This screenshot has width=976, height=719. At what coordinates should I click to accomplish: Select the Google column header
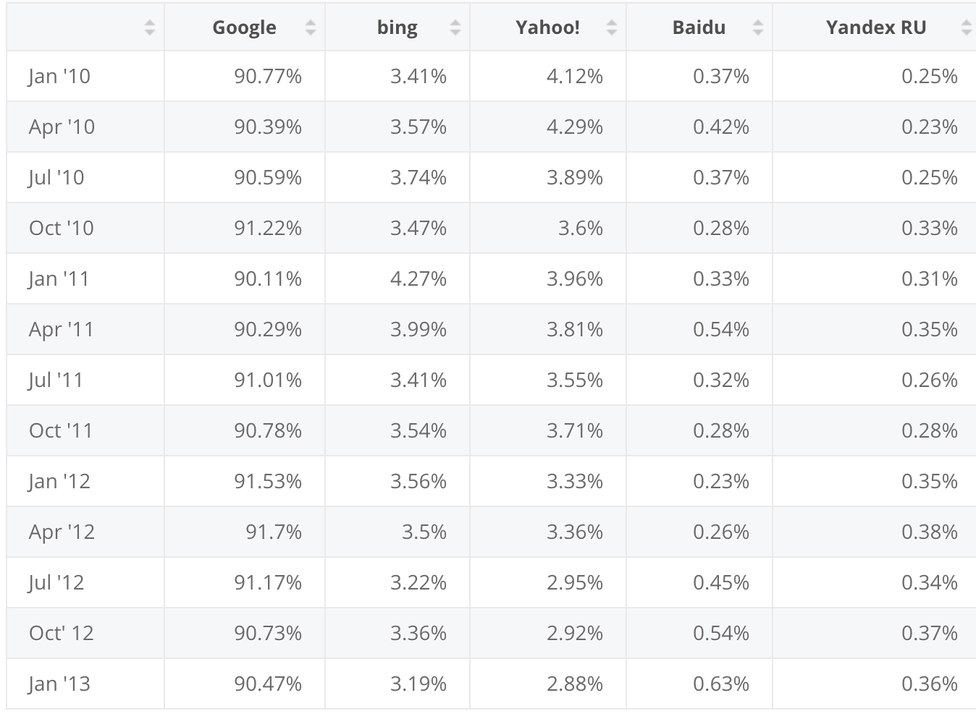[x=244, y=27]
